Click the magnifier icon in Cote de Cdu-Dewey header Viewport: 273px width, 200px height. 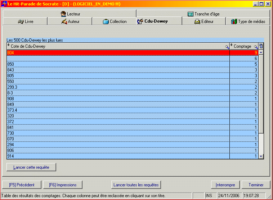(x=227, y=47)
